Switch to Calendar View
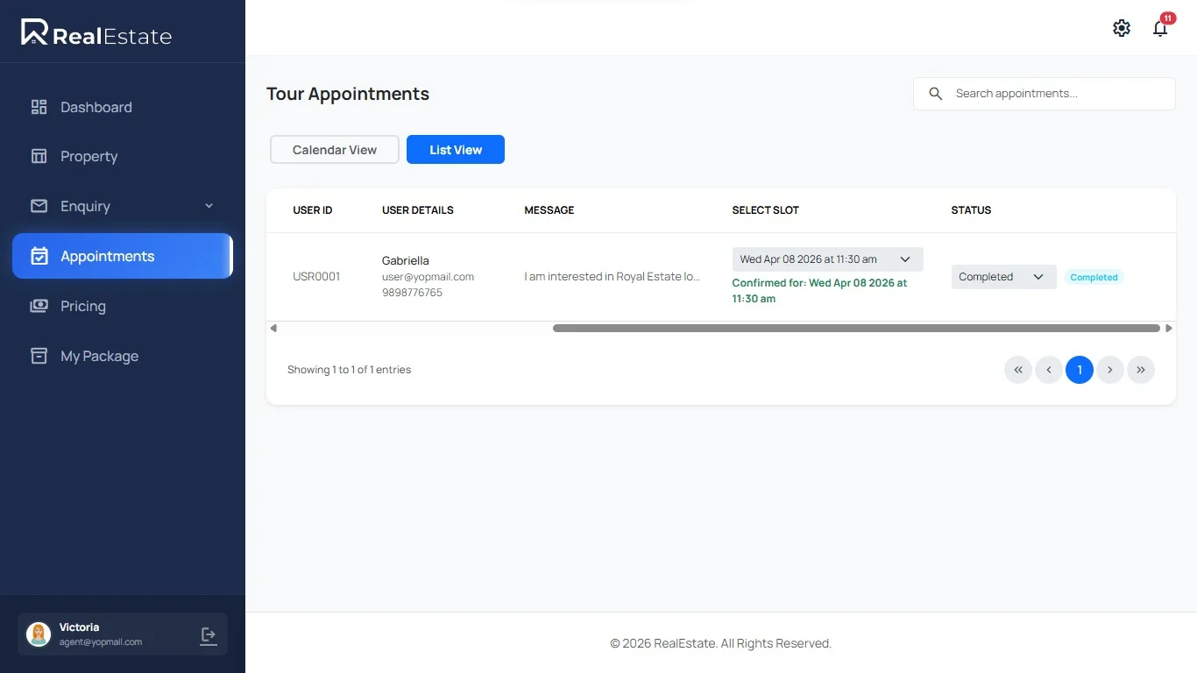 335,150
